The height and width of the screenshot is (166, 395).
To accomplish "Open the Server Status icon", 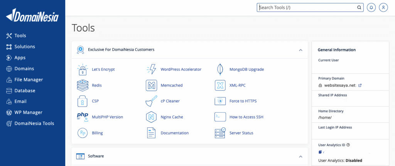I will coord(220,133).
